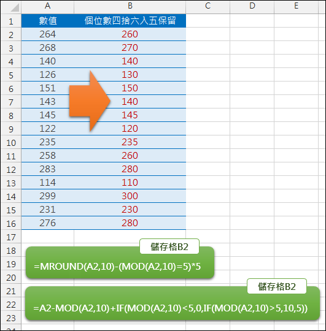Select row 20 header
The image size is (326, 331).
pos(11,278)
